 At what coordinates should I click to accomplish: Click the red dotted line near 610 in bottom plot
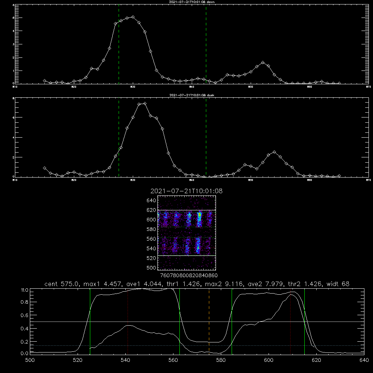coord(291,322)
